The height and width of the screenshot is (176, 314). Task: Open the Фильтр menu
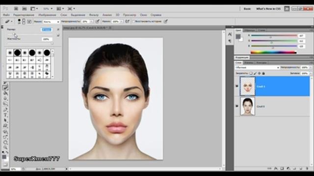[94, 15]
